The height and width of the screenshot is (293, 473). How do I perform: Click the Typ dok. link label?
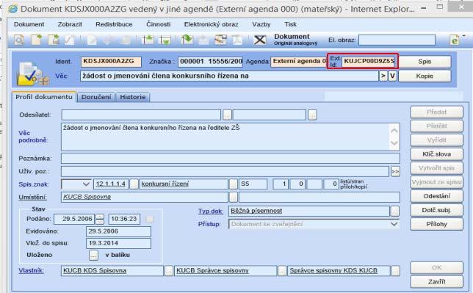pos(211,211)
